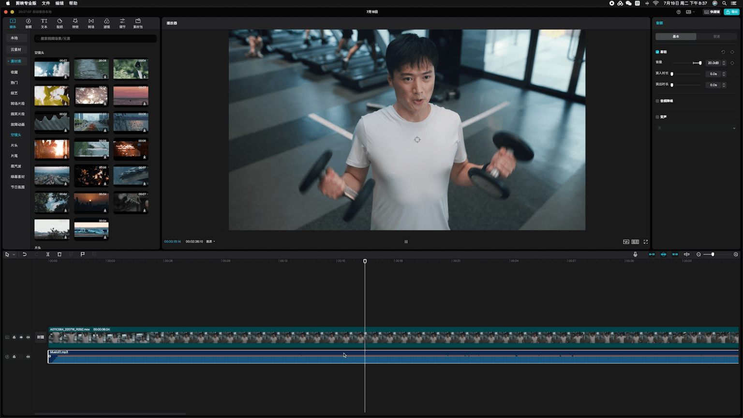Screen dimensions: 743x418
Task: Click the search field for video scenes
Action: click(x=95, y=39)
